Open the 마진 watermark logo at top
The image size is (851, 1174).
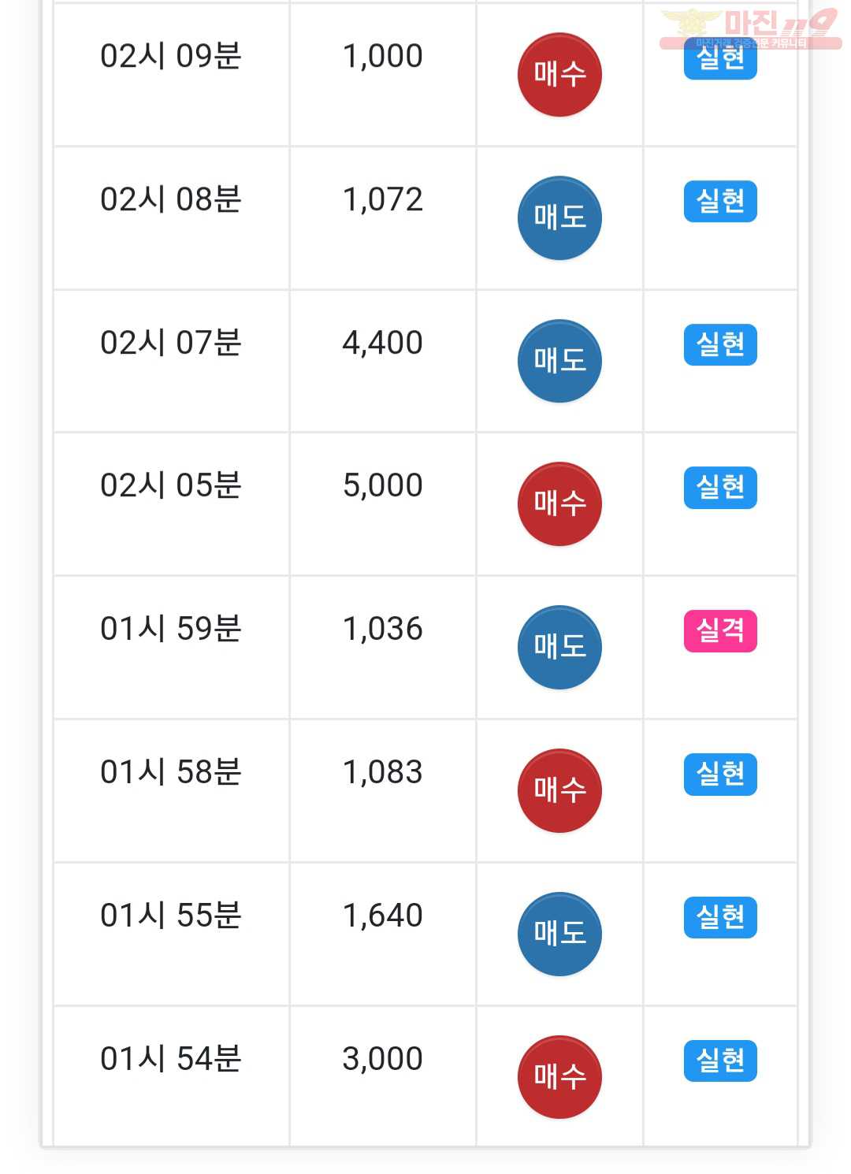coord(750,29)
